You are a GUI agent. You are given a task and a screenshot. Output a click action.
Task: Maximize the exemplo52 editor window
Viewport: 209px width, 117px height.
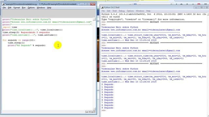point(88,4)
